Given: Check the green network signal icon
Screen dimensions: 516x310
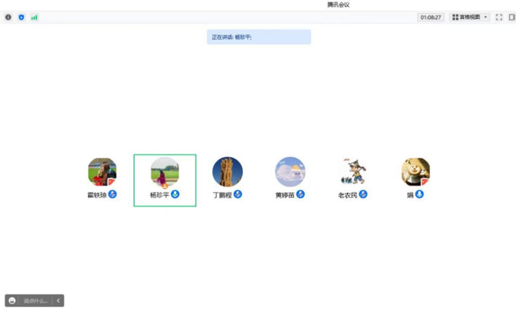Looking at the screenshot, I should click(x=34, y=17).
